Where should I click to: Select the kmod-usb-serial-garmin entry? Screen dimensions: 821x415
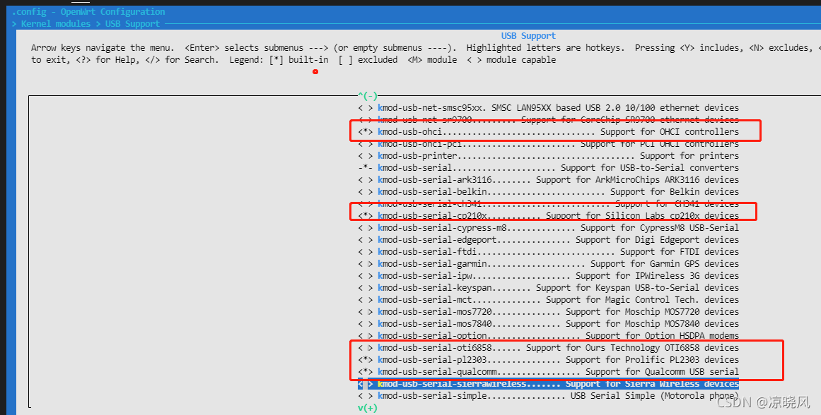(x=548, y=264)
